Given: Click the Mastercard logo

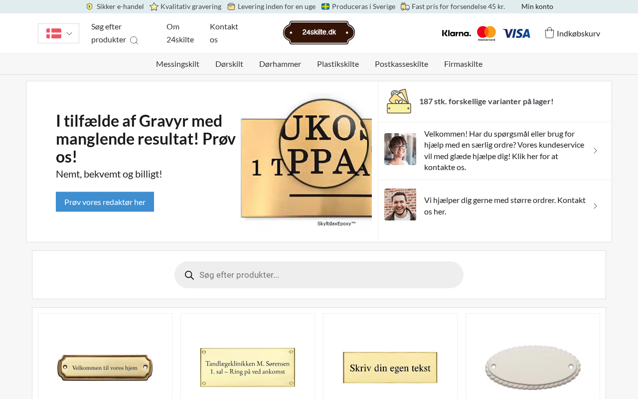Looking at the screenshot, I should click(486, 33).
